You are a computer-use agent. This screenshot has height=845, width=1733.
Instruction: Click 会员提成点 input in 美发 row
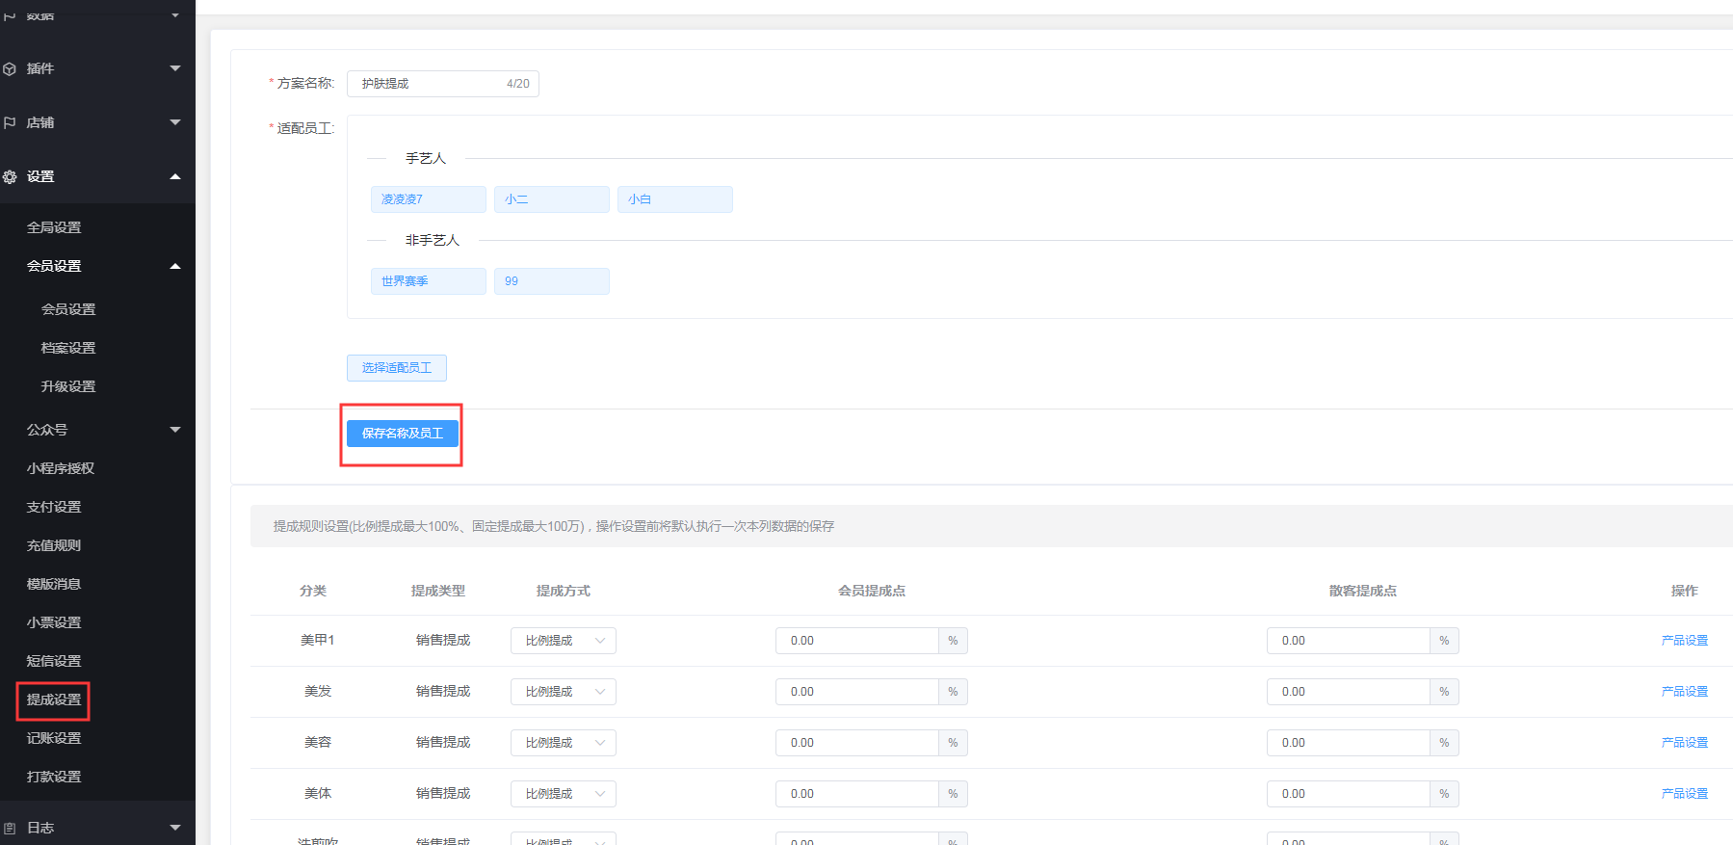pos(857,692)
